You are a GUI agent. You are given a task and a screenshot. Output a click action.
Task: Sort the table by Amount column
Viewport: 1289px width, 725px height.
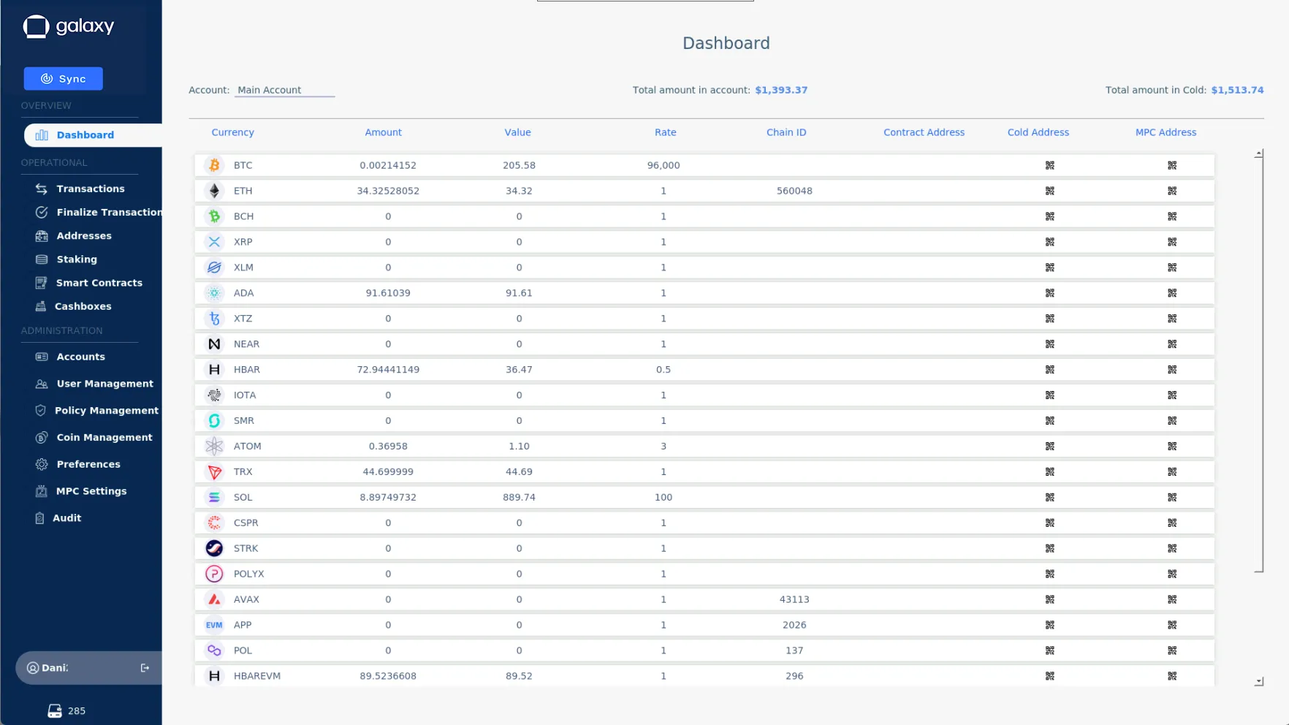[x=383, y=132]
